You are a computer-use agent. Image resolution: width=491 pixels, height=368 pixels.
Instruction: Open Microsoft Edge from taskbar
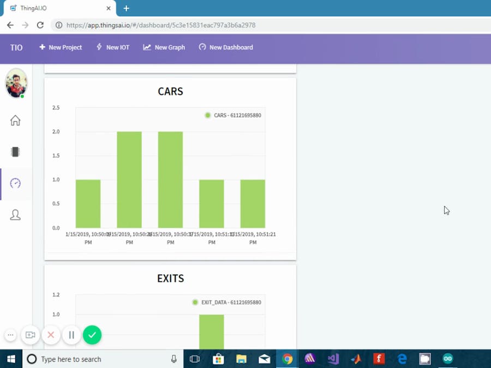click(402, 359)
